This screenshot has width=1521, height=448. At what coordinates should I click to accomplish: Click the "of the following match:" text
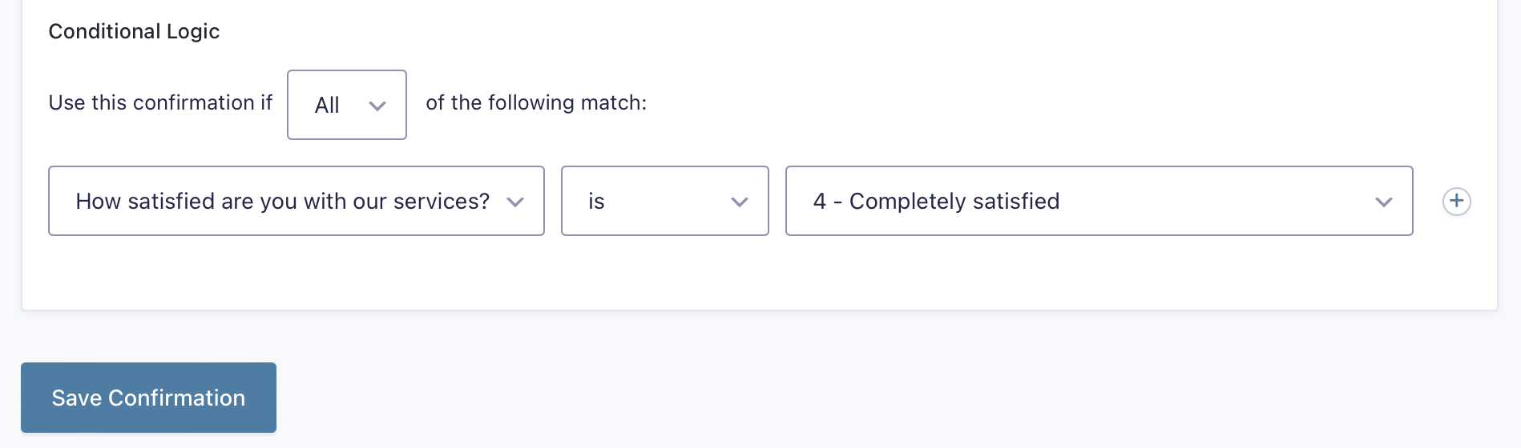click(x=536, y=102)
